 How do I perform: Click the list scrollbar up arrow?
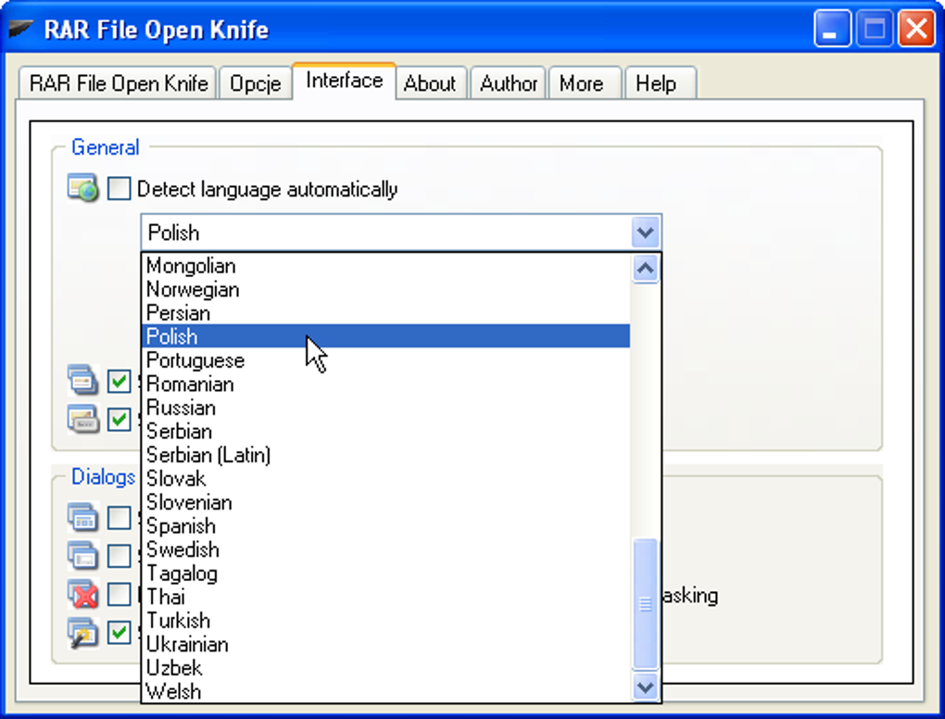pyautogui.click(x=646, y=268)
